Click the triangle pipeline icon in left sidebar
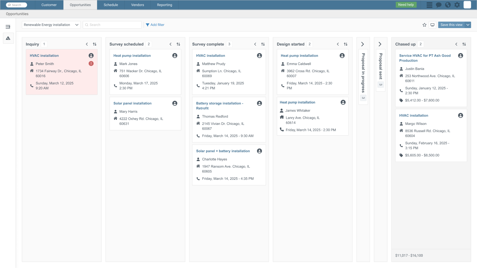 tap(8, 38)
